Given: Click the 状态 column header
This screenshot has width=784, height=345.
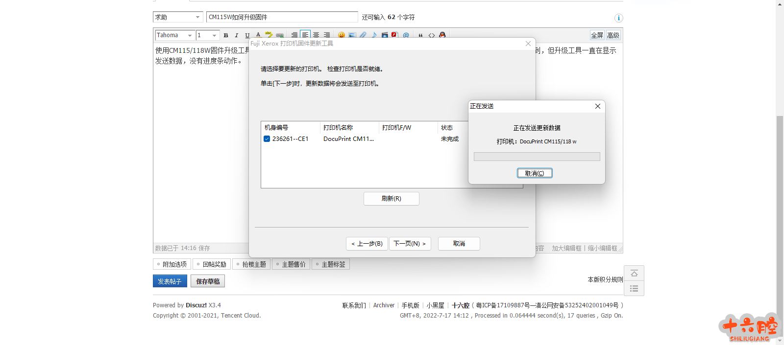Looking at the screenshot, I should point(453,128).
